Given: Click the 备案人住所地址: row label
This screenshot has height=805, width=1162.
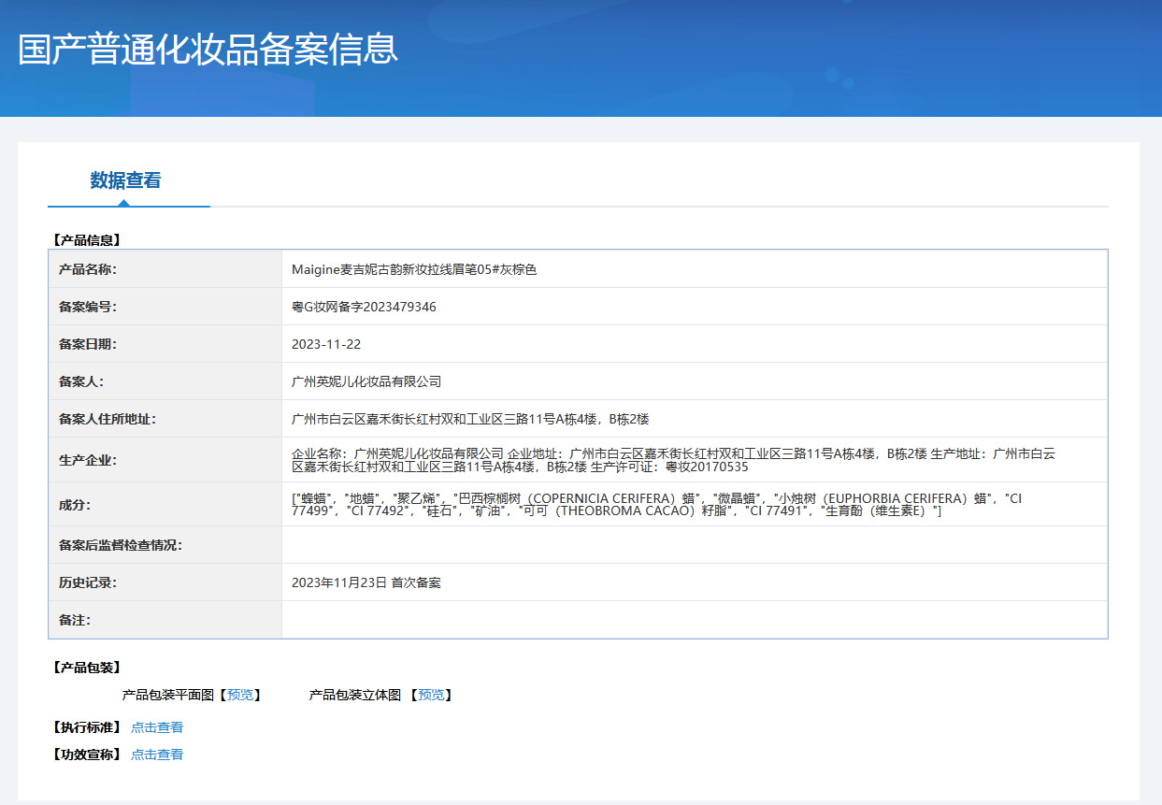Looking at the screenshot, I should [108, 419].
